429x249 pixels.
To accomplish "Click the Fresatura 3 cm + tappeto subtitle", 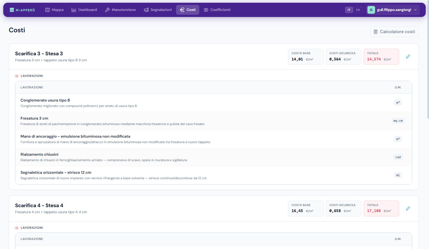I will (51, 60).
